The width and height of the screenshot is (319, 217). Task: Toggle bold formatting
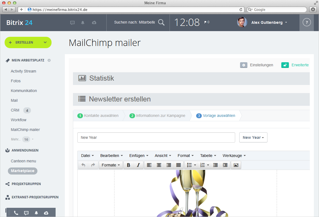pyautogui.click(x=128, y=165)
